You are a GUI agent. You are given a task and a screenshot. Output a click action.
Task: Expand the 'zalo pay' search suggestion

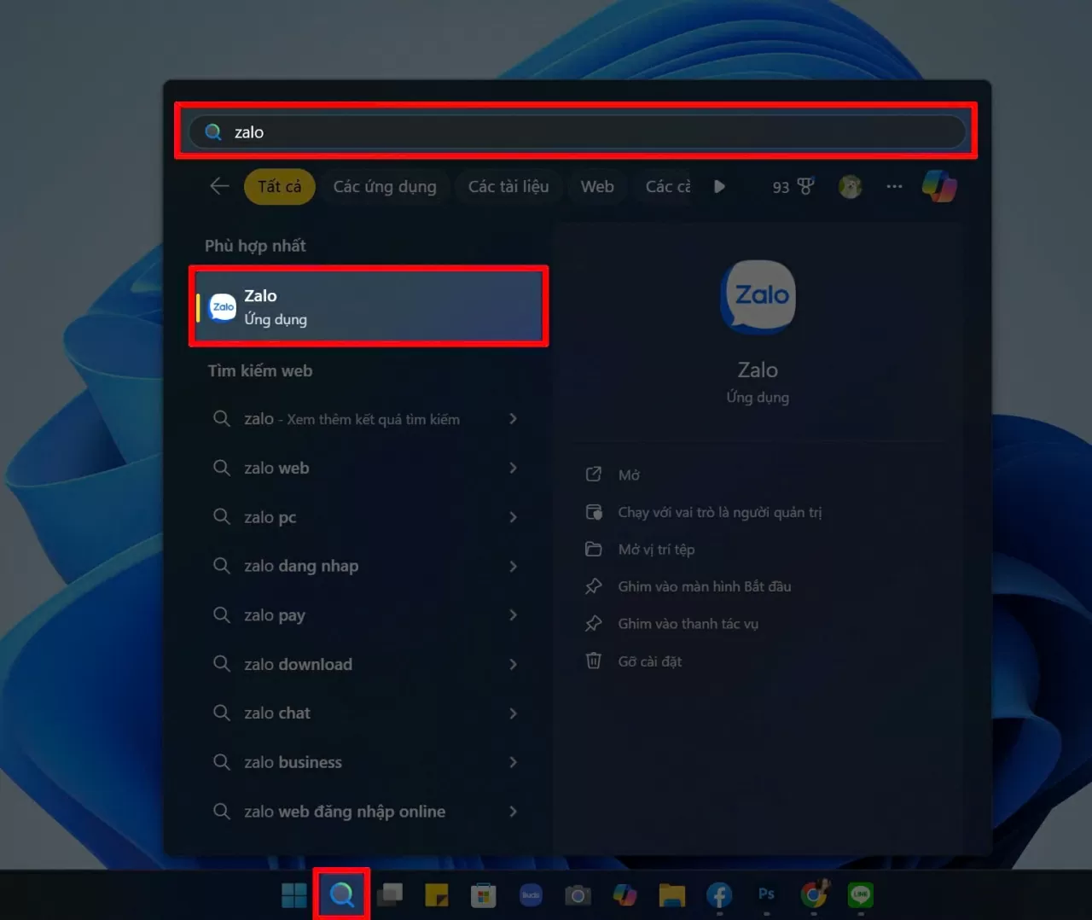513,614
